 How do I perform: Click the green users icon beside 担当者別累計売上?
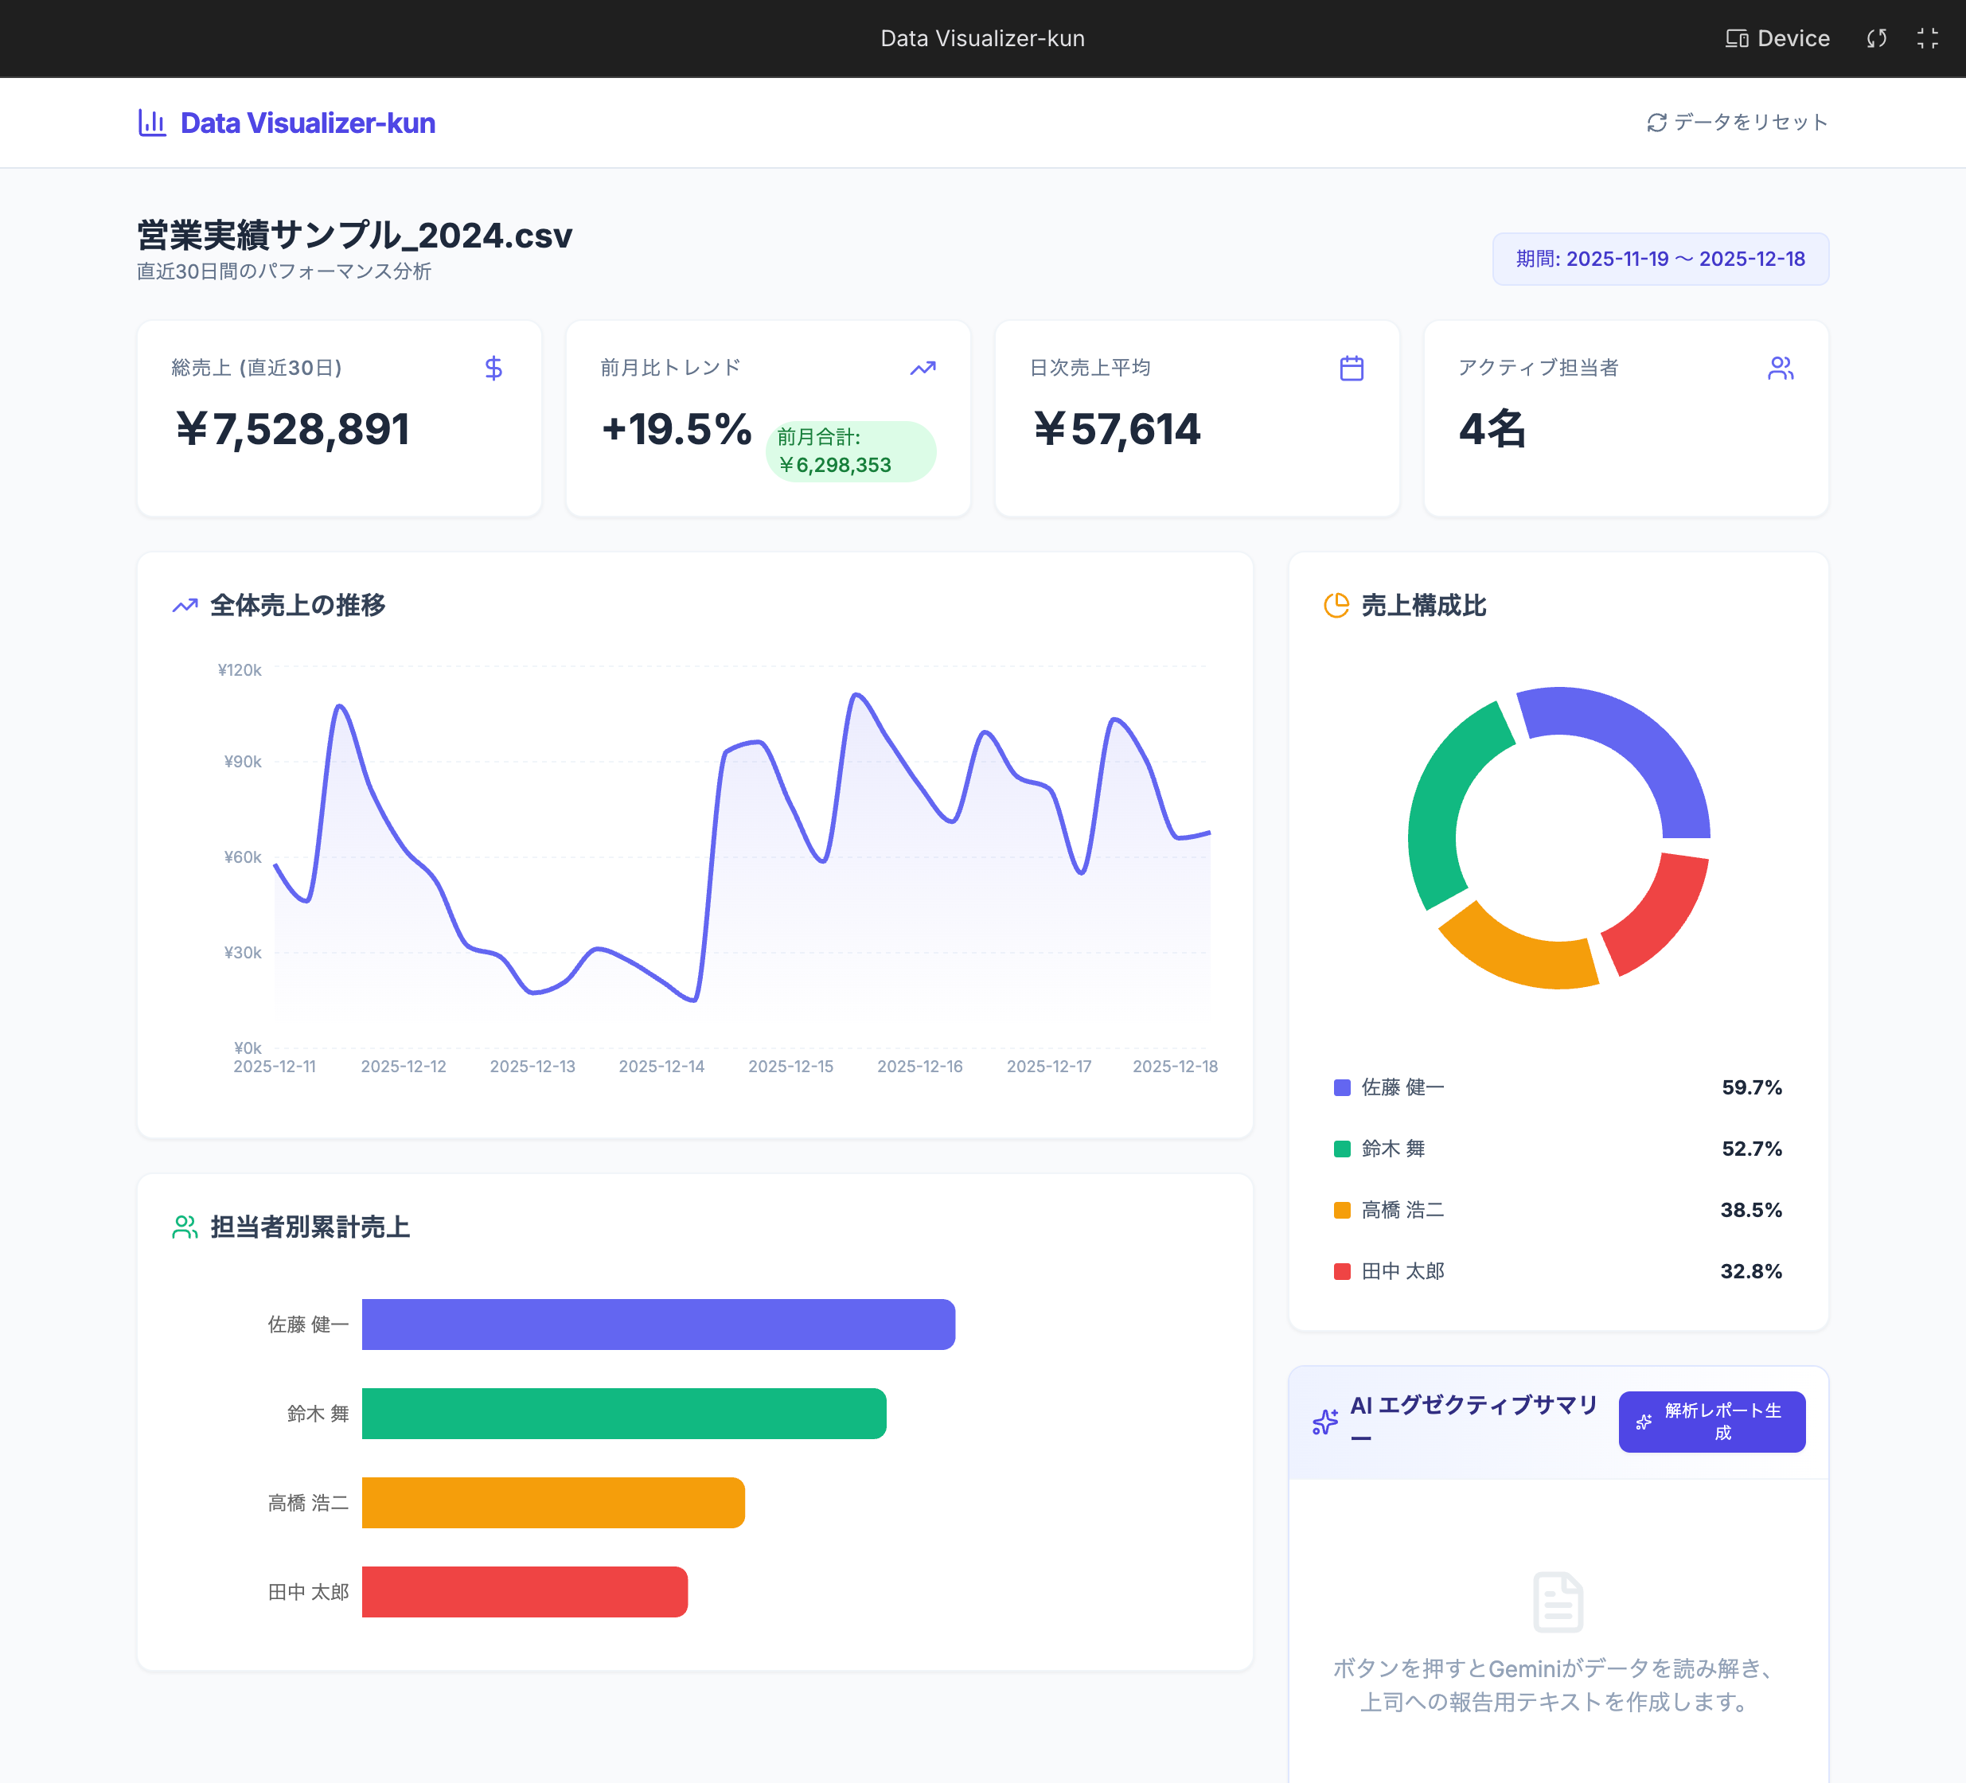coord(185,1227)
